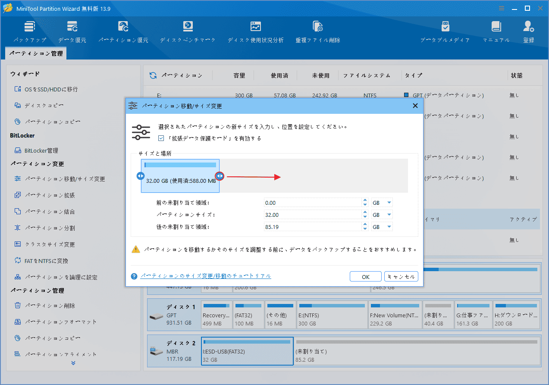
Task: Click the キャンセル button
Action: click(x=401, y=277)
